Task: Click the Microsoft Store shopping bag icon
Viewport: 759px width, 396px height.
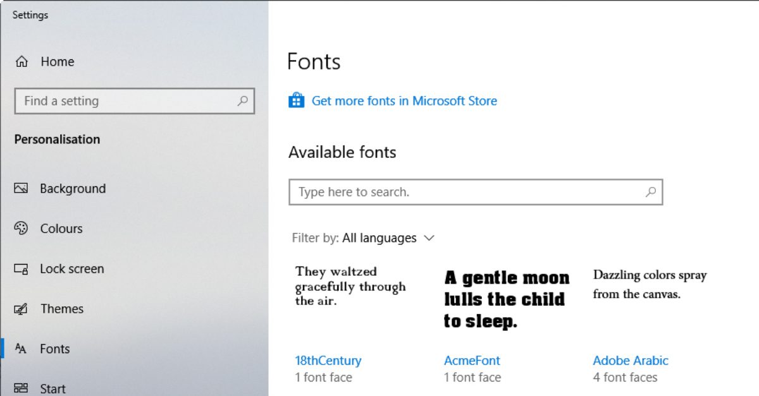Action: coord(296,100)
